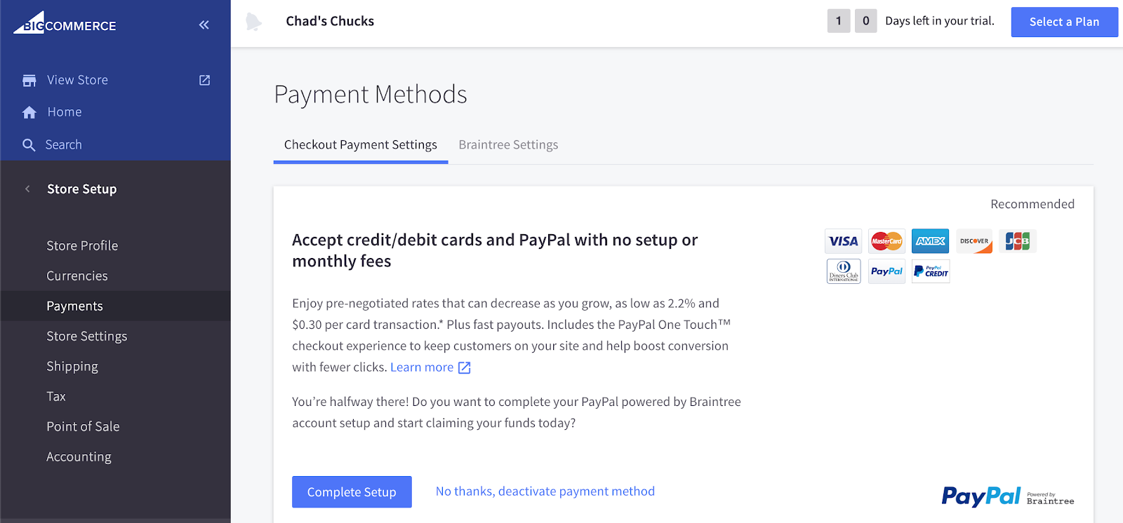Collapse the sidebar with double-chevron icon
This screenshot has height=523, width=1123.
204,25
